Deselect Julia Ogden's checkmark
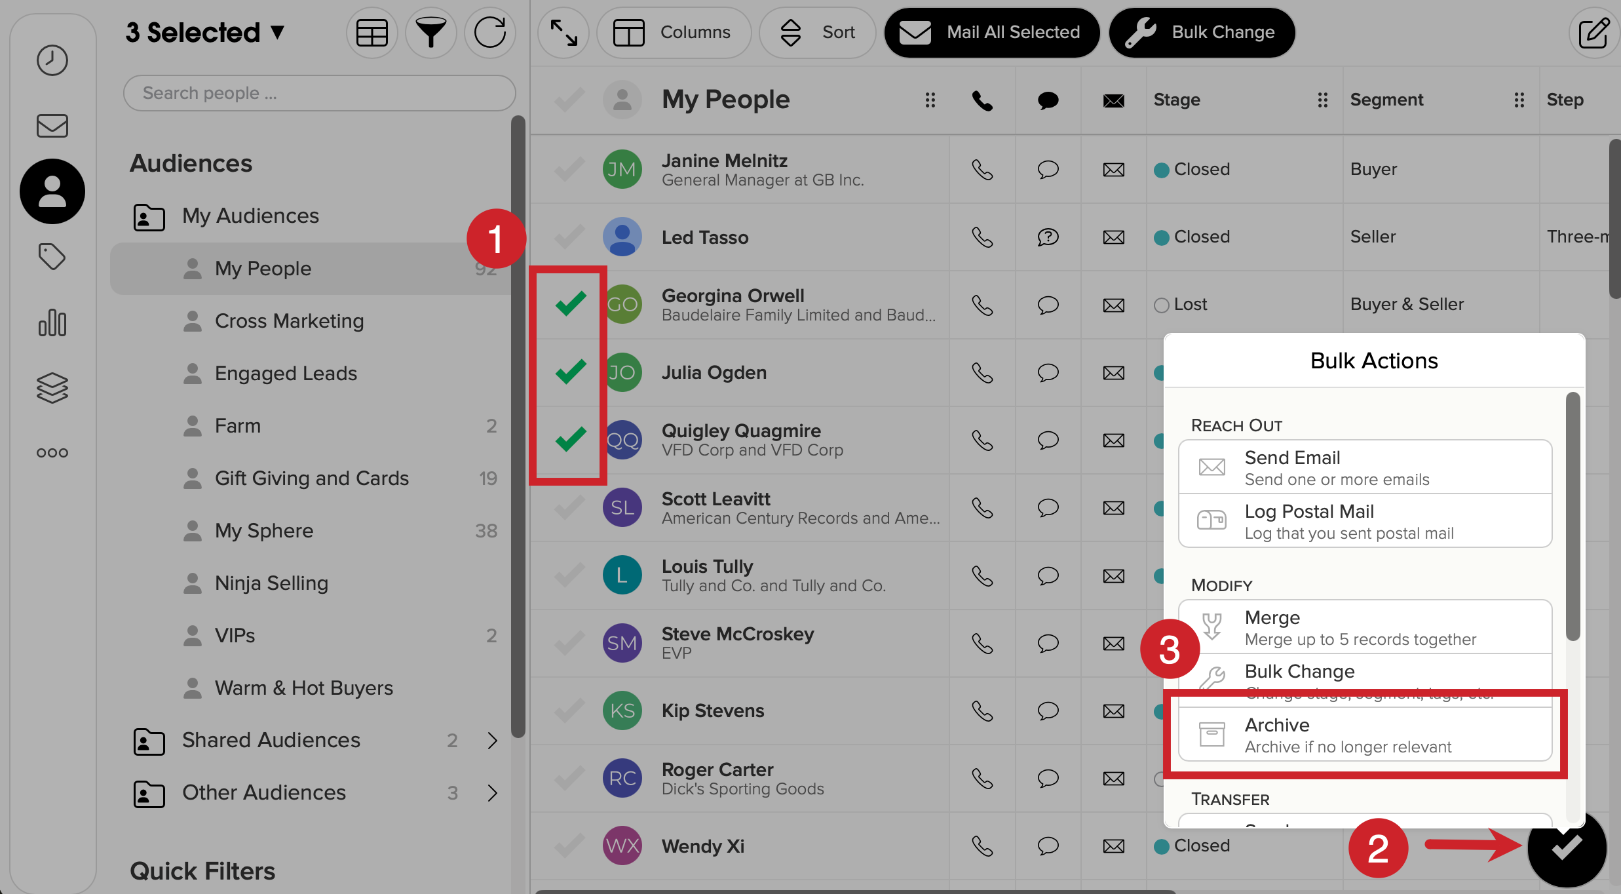The width and height of the screenshot is (1621, 894). [570, 372]
